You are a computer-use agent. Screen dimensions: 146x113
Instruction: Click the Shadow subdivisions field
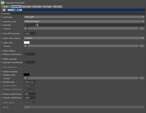[x=30, y=89]
